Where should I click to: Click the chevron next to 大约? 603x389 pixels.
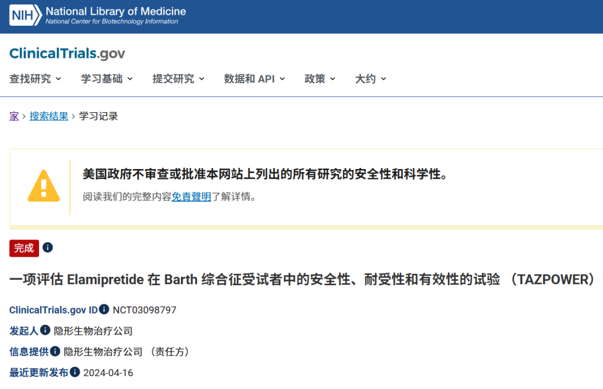coord(384,79)
